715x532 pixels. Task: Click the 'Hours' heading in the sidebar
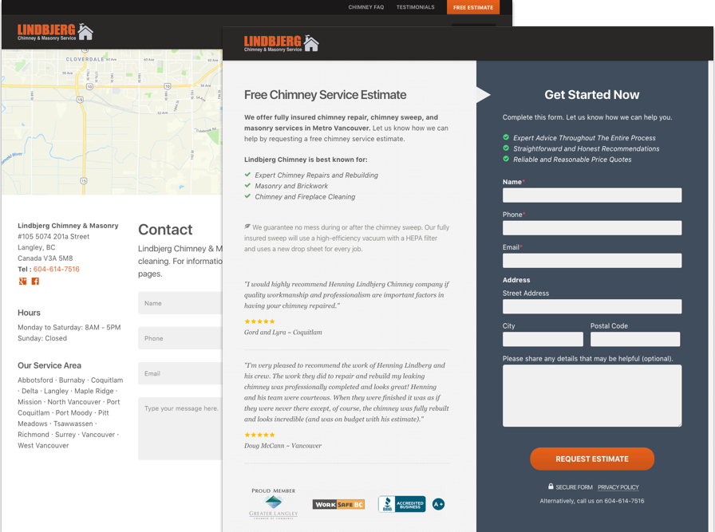(x=30, y=313)
